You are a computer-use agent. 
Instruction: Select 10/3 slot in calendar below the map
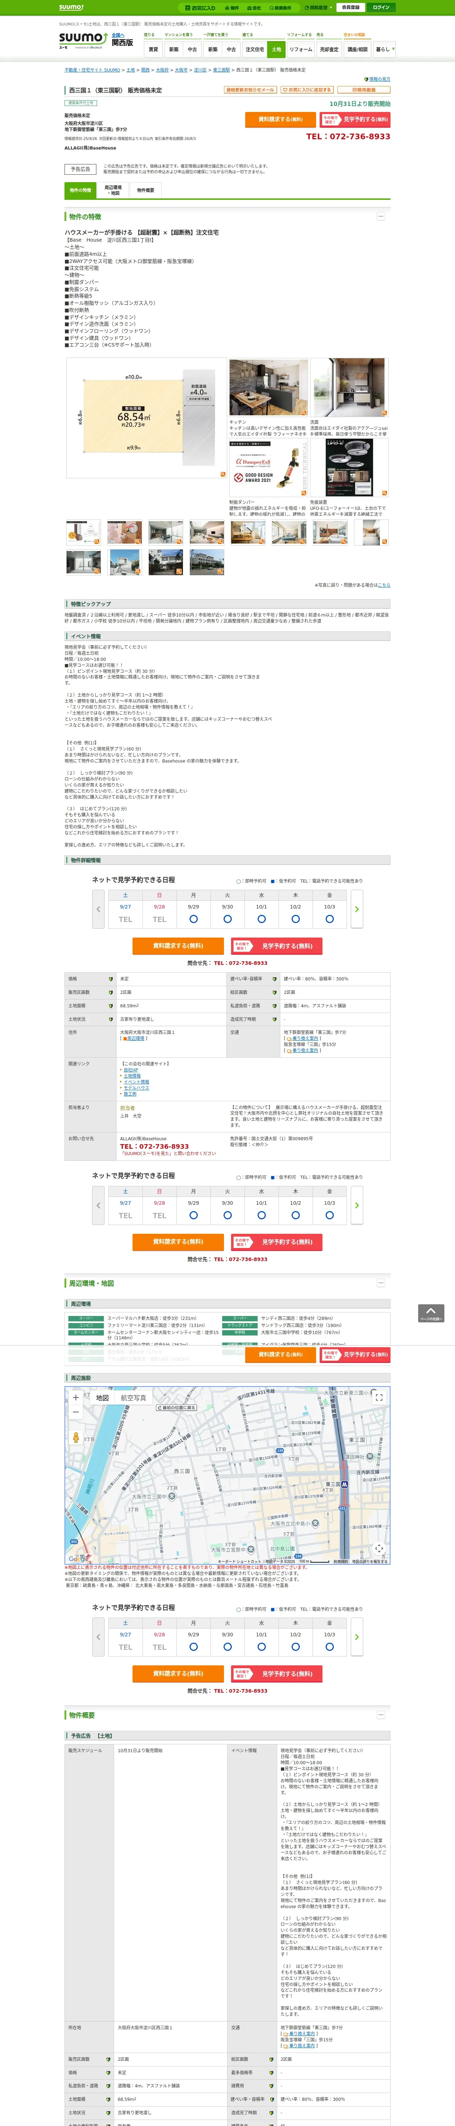(x=330, y=1647)
